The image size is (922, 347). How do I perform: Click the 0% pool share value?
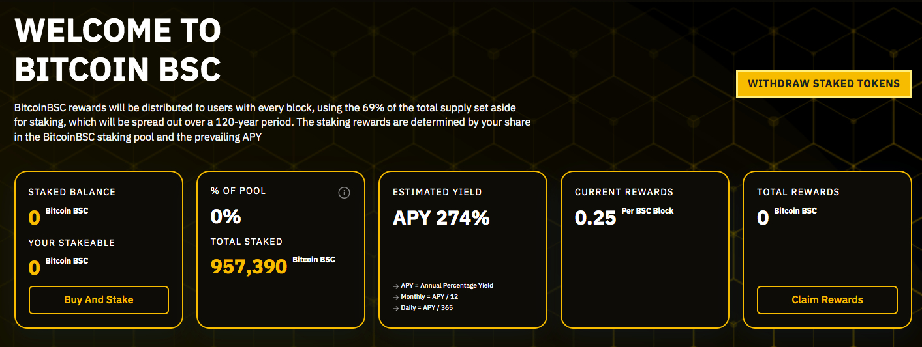[226, 217]
